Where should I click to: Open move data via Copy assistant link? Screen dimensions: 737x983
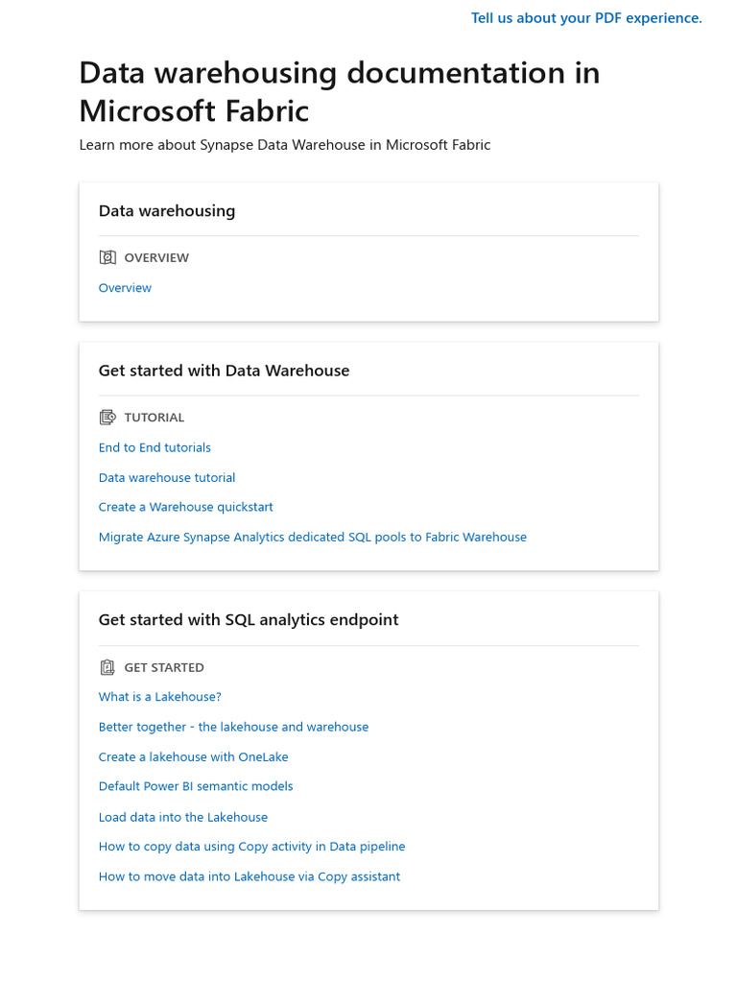pyautogui.click(x=250, y=876)
